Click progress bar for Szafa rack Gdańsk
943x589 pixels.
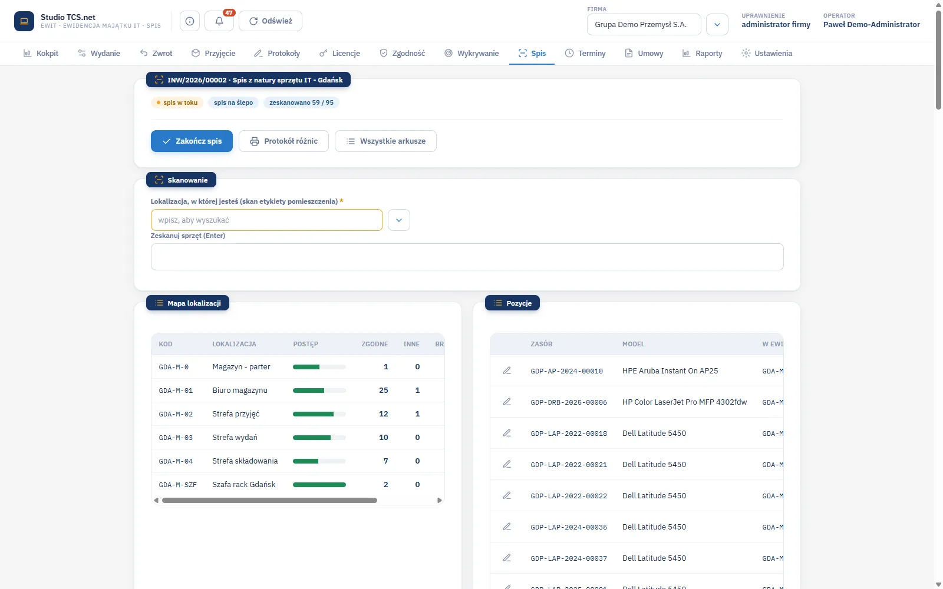(319, 485)
